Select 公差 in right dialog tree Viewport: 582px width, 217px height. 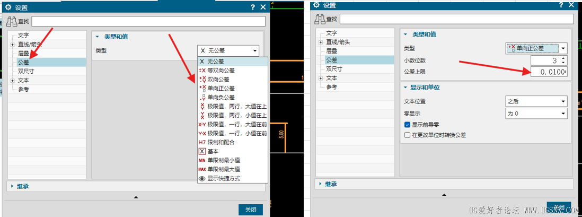tap(331, 60)
